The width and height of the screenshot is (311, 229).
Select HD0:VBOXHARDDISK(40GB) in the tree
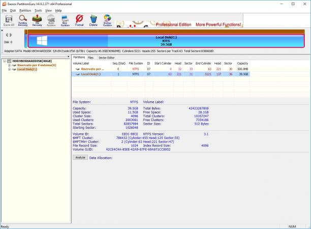pos(32,61)
